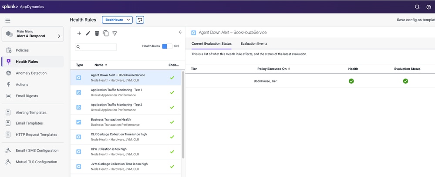Click the Email / SMS Configuration wrench icon
The image size is (435, 177).
click(x=8, y=151)
